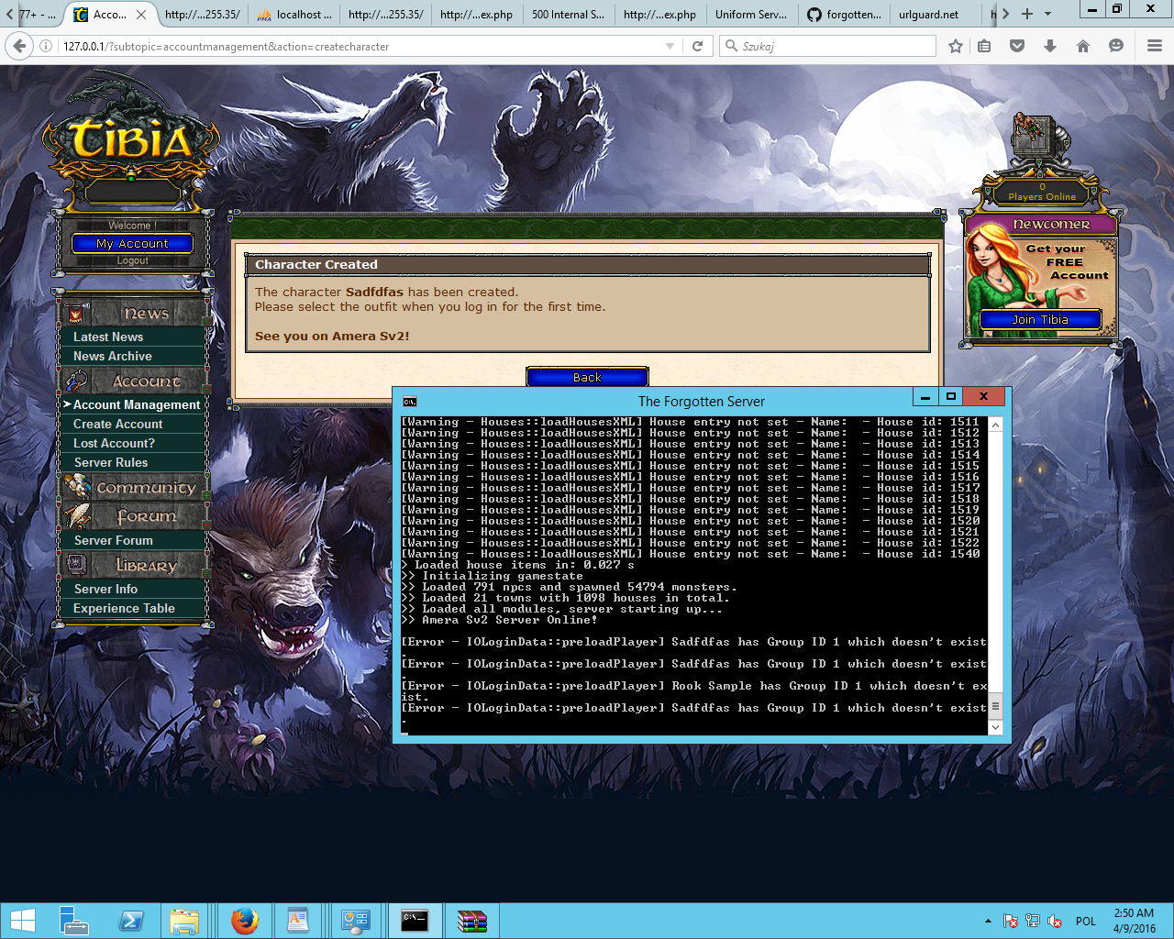The height and width of the screenshot is (939, 1174).
Task: Switch to the forgotten... GitHub tab
Action: click(x=844, y=15)
